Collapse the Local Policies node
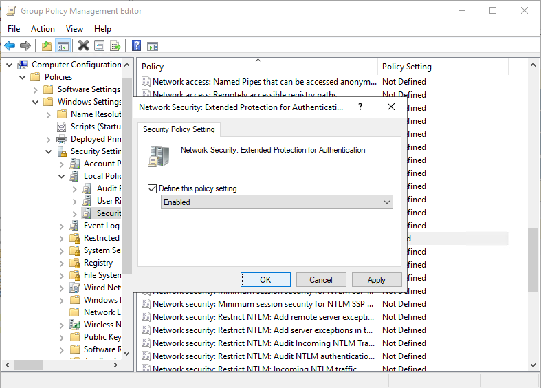 point(62,176)
